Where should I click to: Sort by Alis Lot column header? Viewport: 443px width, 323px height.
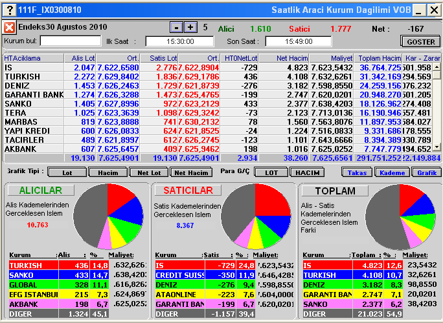coord(80,58)
